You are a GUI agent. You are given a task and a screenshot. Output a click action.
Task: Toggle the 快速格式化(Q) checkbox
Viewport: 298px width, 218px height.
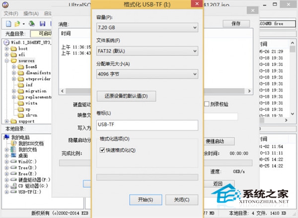102,150
